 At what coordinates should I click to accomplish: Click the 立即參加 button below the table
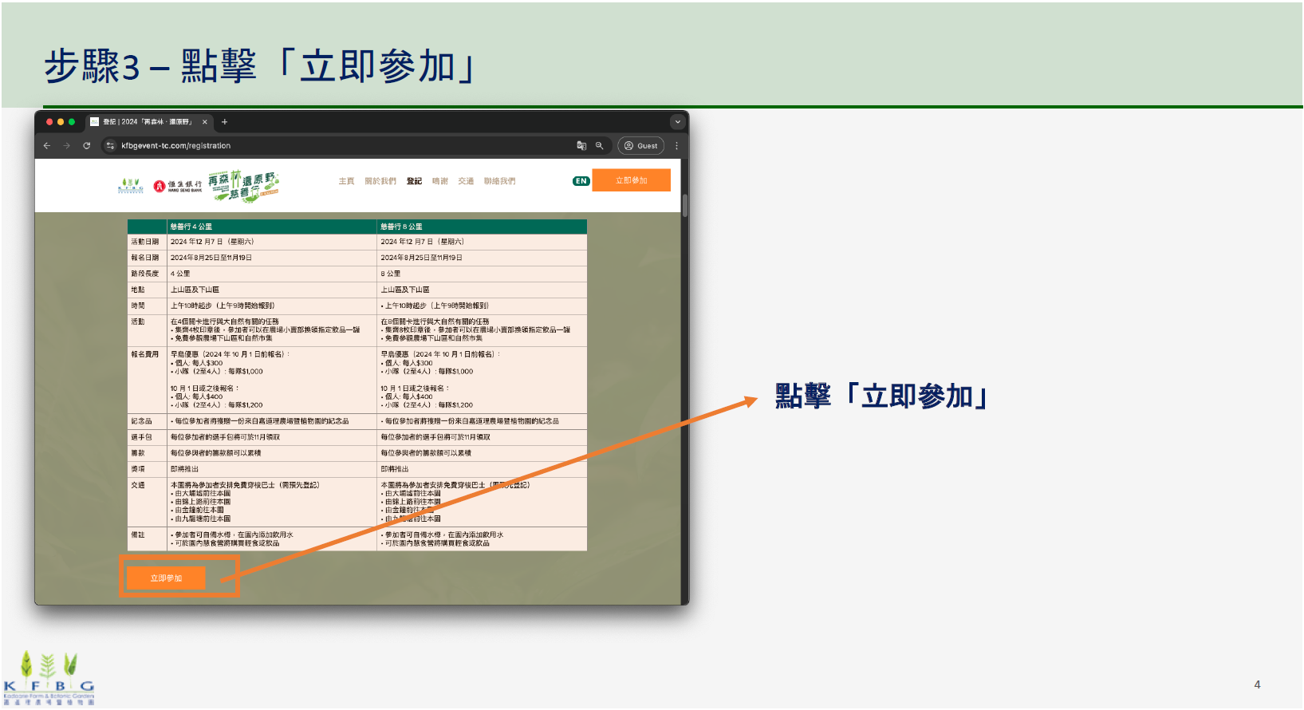(166, 578)
